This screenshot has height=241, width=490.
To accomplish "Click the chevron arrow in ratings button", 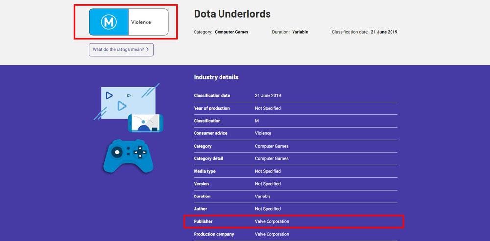I will click(x=147, y=49).
